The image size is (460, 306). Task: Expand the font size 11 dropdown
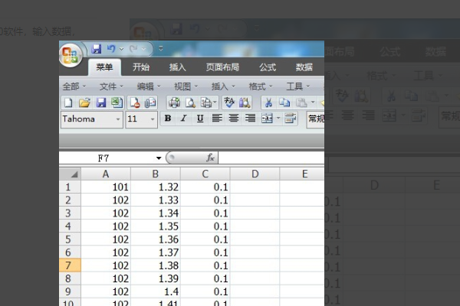tap(153, 119)
